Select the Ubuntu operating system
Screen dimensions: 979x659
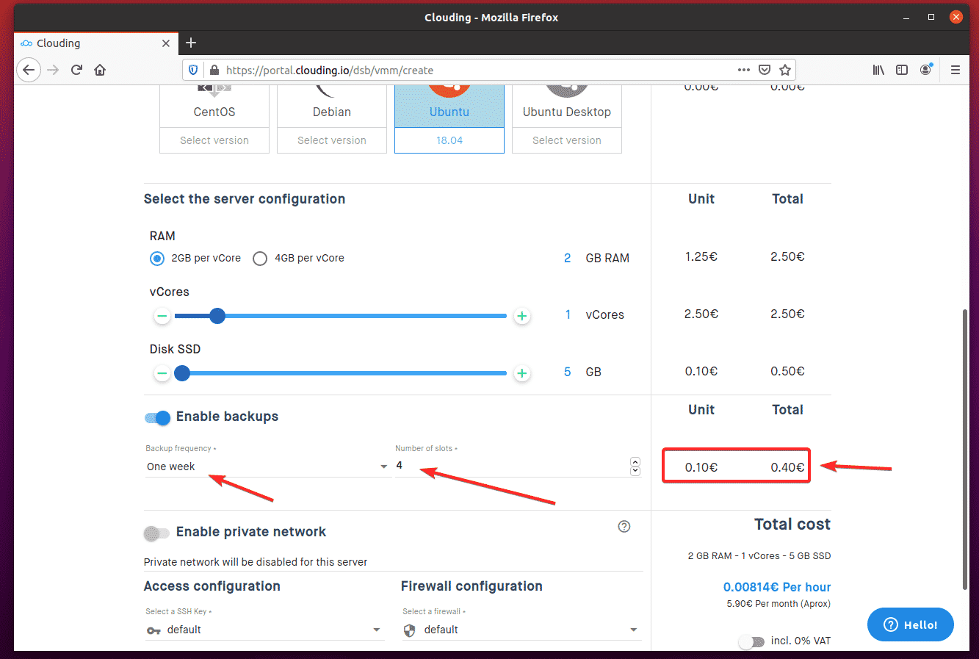tap(449, 106)
